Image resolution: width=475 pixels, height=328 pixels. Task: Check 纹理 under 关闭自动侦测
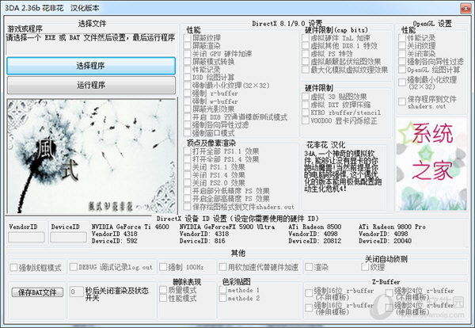point(365,267)
